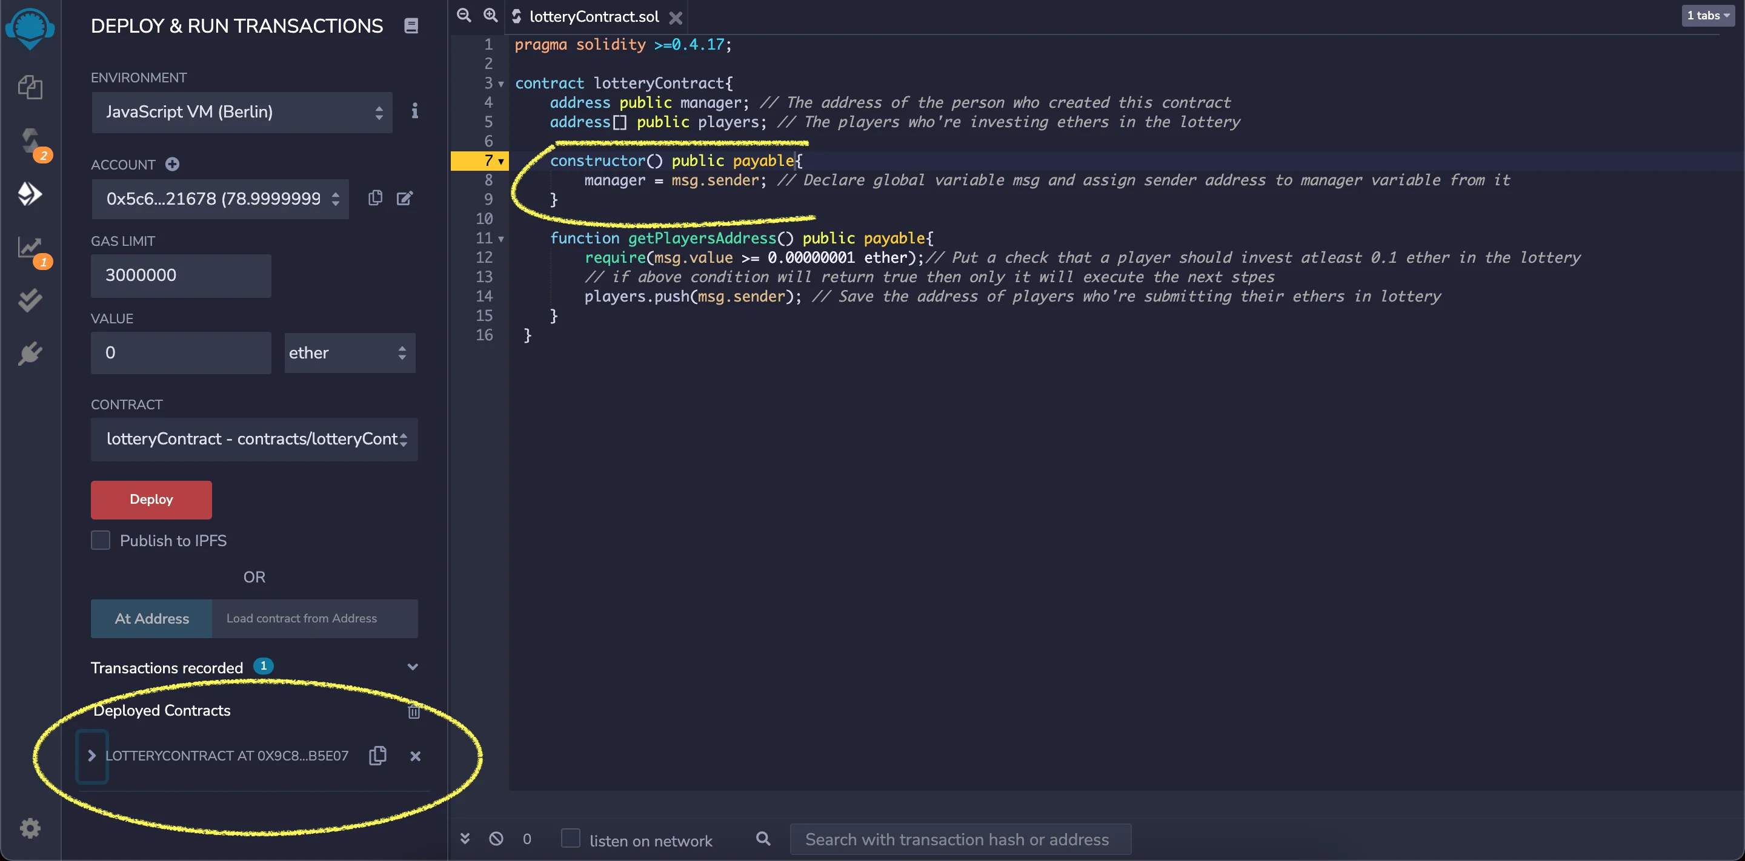
Task: Clear the terminal console
Action: click(x=497, y=839)
